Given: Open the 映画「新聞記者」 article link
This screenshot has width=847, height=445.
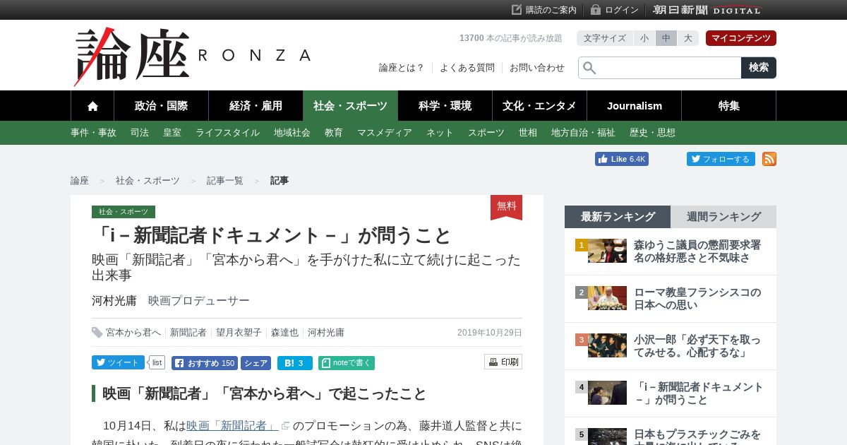Looking at the screenshot, I should (x=233, y=426).
